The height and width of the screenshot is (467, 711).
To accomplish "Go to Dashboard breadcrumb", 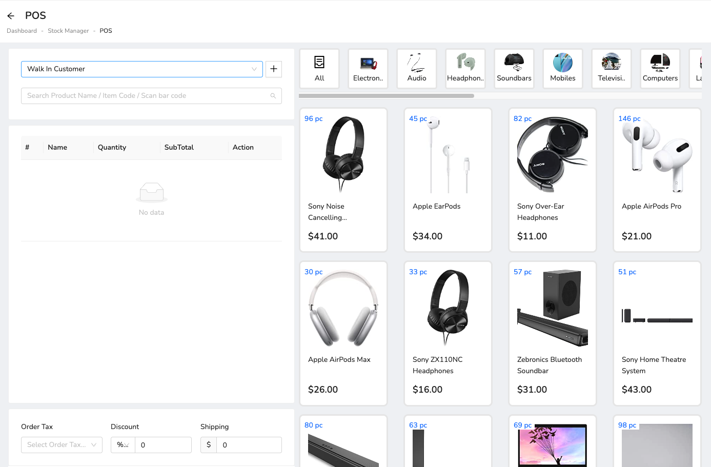I will [x=22, y=31].
